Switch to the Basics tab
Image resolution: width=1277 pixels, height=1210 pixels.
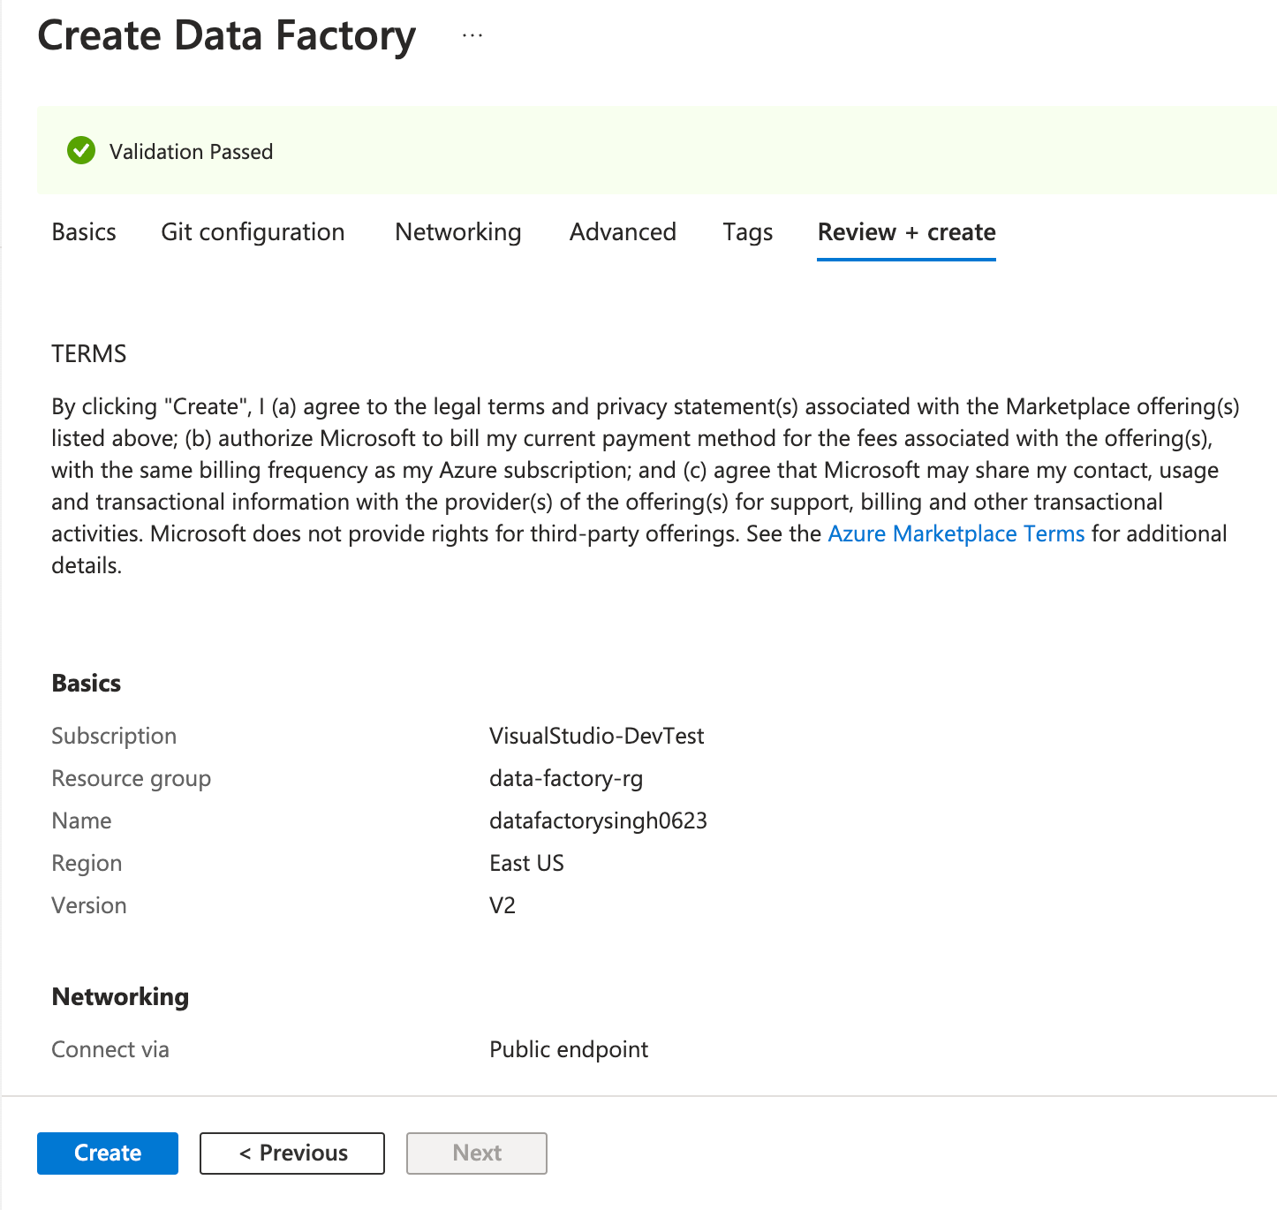(x=83, y=232)
